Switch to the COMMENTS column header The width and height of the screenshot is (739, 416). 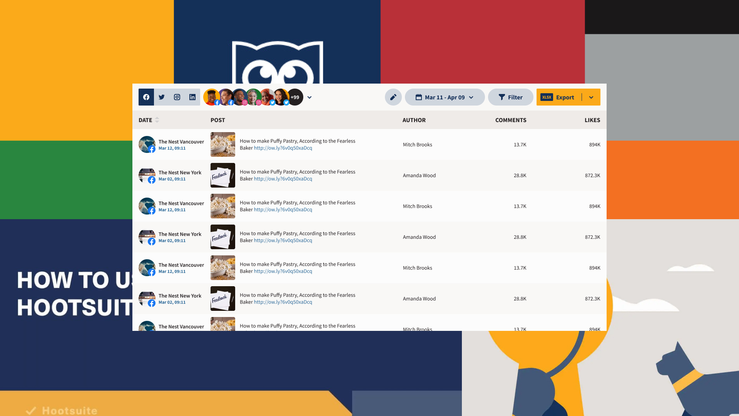tap(511, 120)
